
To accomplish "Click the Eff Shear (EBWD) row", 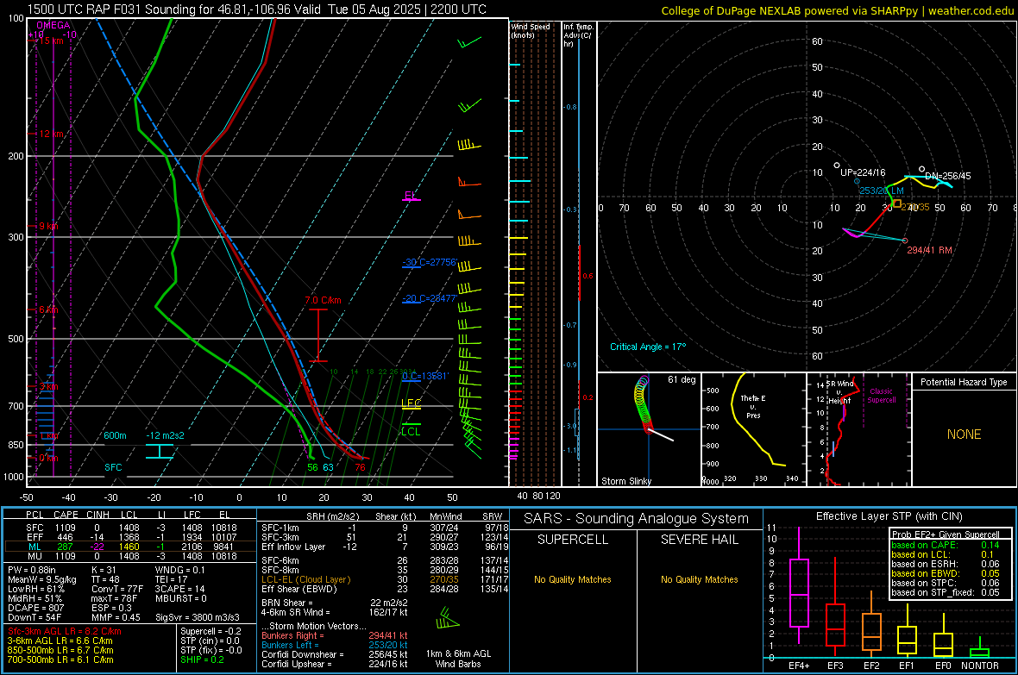I will tap(385, 589).
